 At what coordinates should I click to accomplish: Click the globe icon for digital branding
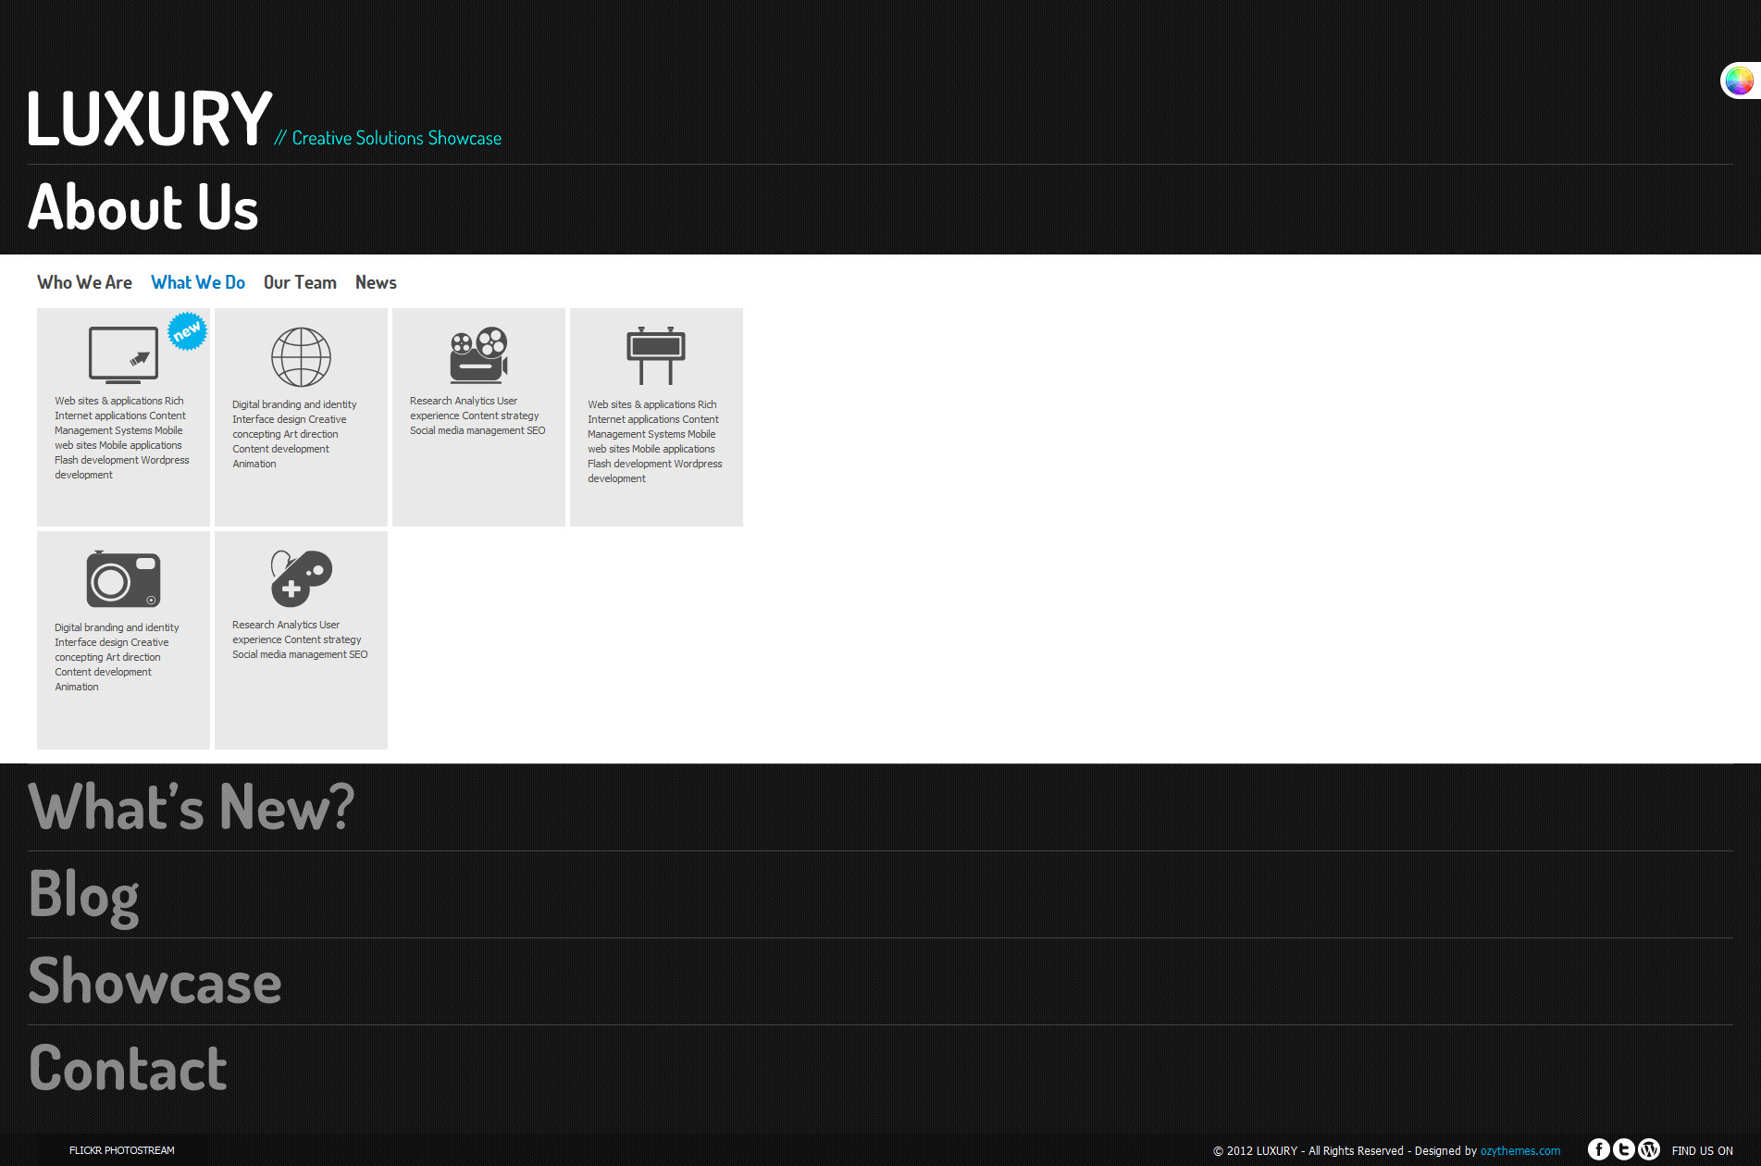[x=301, y=357]
